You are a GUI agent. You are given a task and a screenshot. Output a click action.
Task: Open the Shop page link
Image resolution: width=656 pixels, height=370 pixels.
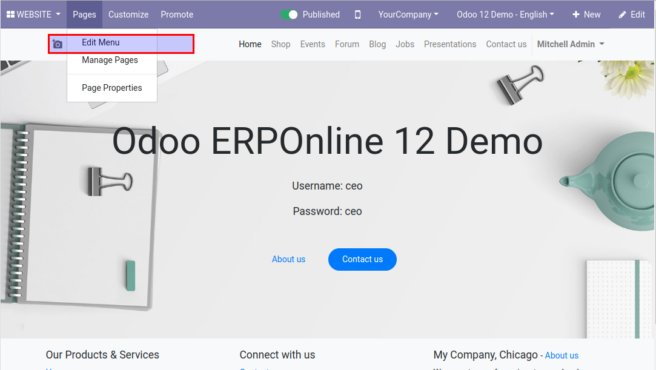click(x=280, y=44)
